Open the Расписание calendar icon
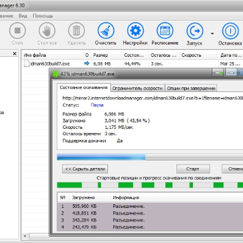243x243 pixels. tap(165, 30)
